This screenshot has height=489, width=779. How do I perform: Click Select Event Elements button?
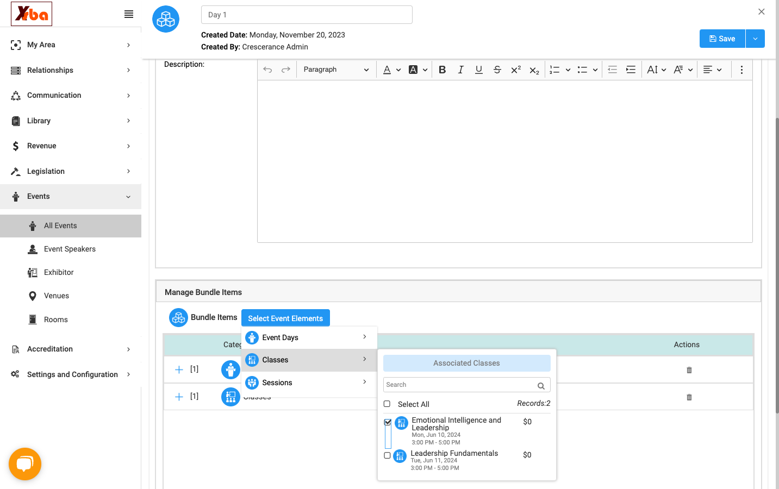pyautogui.click(x=285, y=318)
